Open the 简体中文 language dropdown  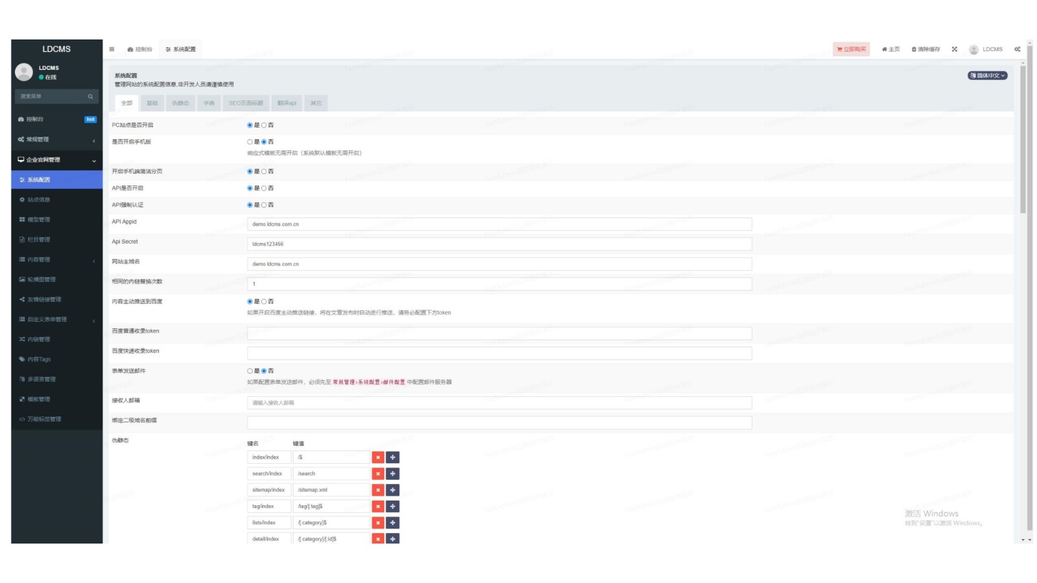point(988,76)
